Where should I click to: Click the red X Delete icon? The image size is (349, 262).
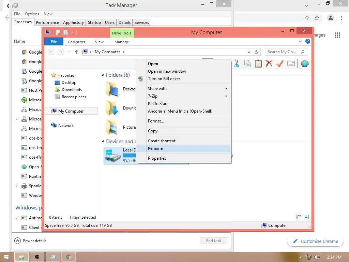tap(269, 63)
